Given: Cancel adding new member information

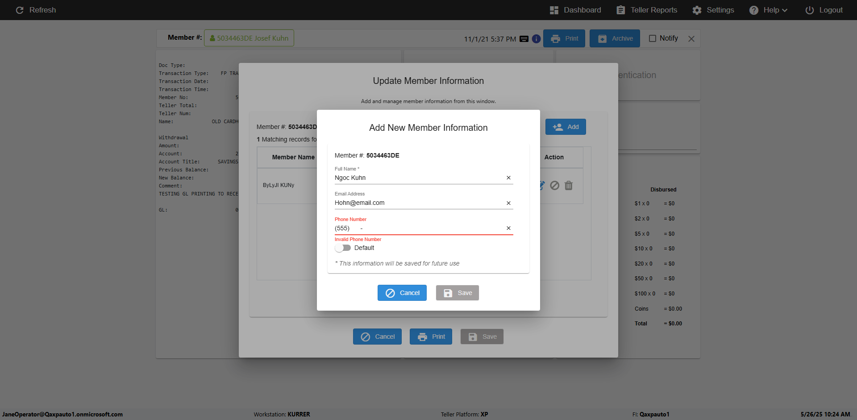Looking at the screenshot, I should [402, 293].
